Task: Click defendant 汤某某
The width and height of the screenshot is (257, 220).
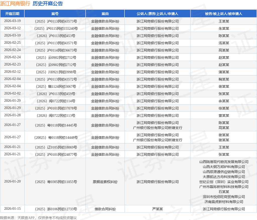Action: pos(224,43)
